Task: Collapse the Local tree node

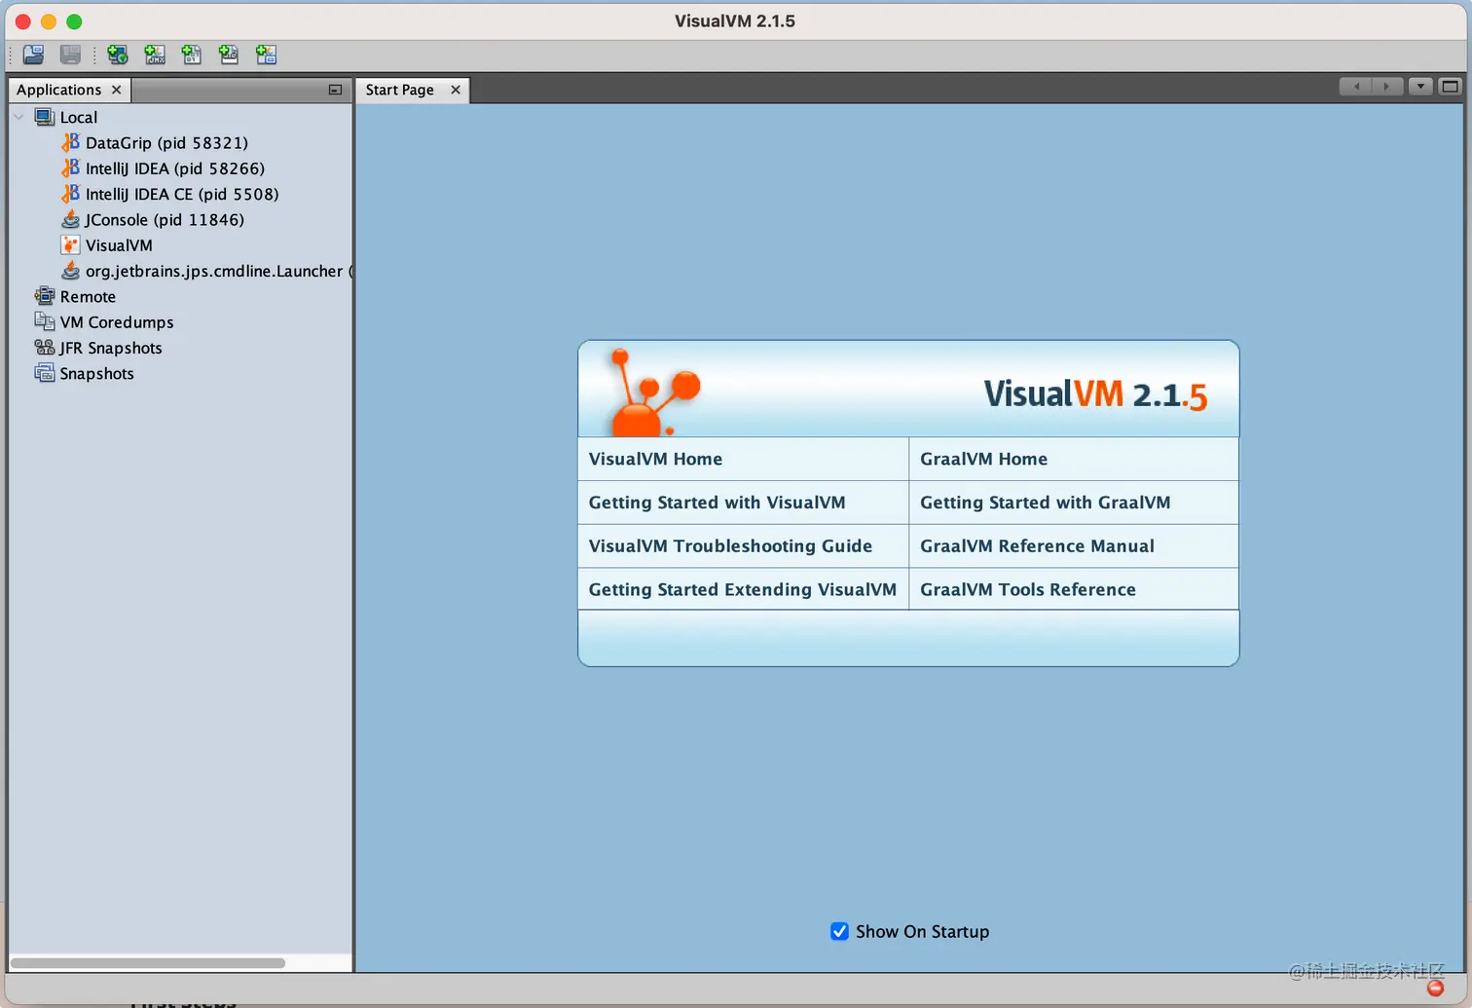Action: click(x=18, y=117)
